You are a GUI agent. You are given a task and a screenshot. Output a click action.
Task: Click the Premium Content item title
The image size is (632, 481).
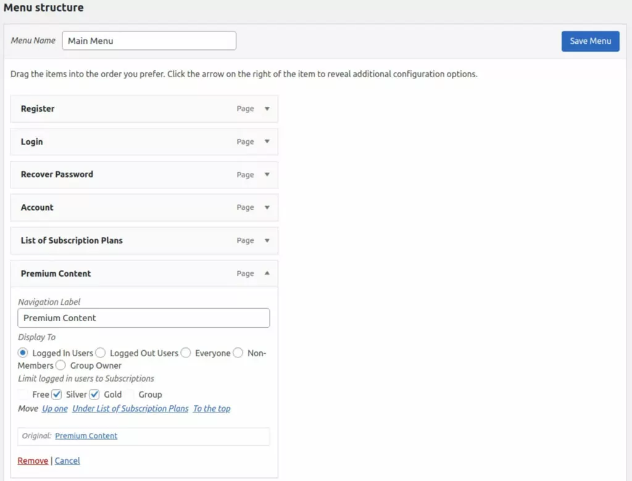pyautogui.click(x=56, y=274)
